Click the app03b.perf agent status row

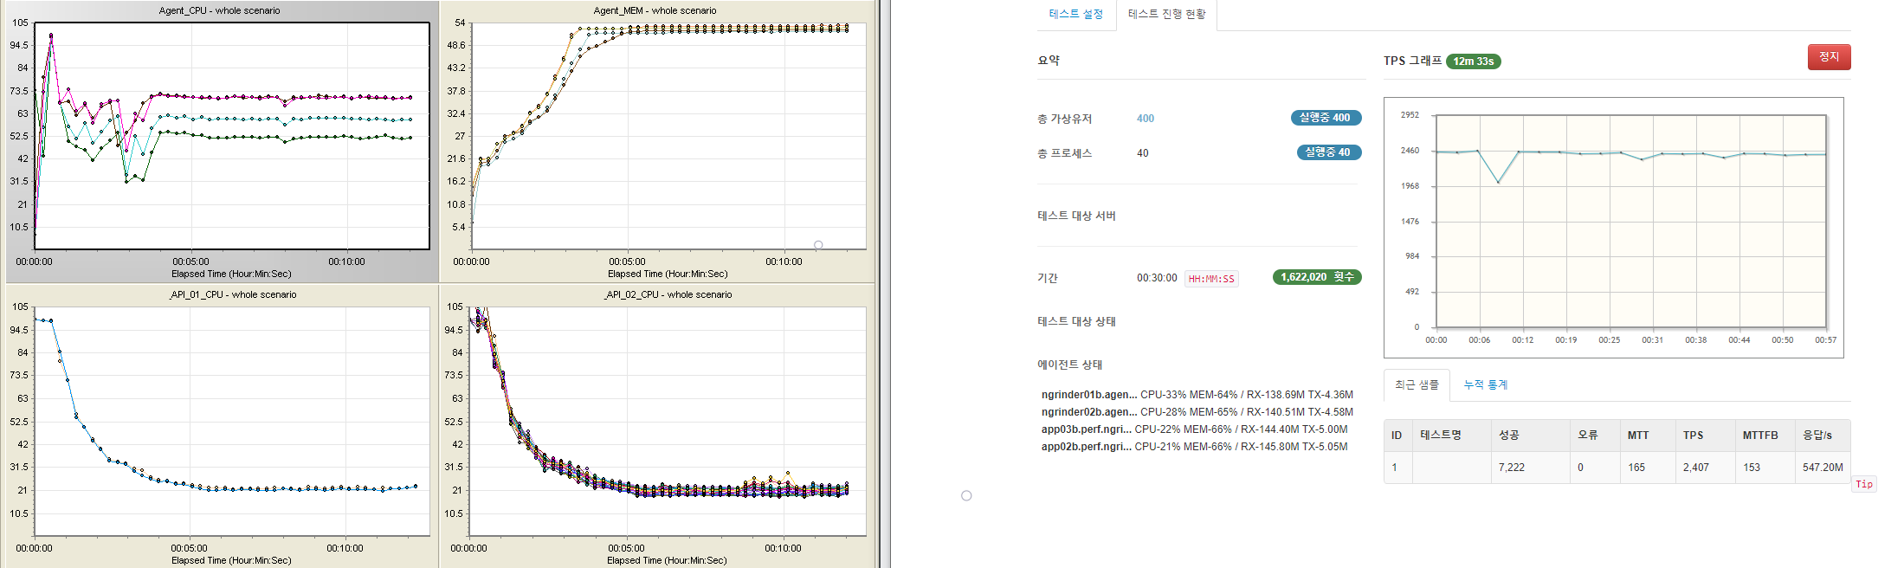(x=1194, y=429)
